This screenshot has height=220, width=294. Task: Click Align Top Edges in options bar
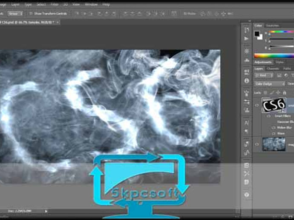[77, 14]
